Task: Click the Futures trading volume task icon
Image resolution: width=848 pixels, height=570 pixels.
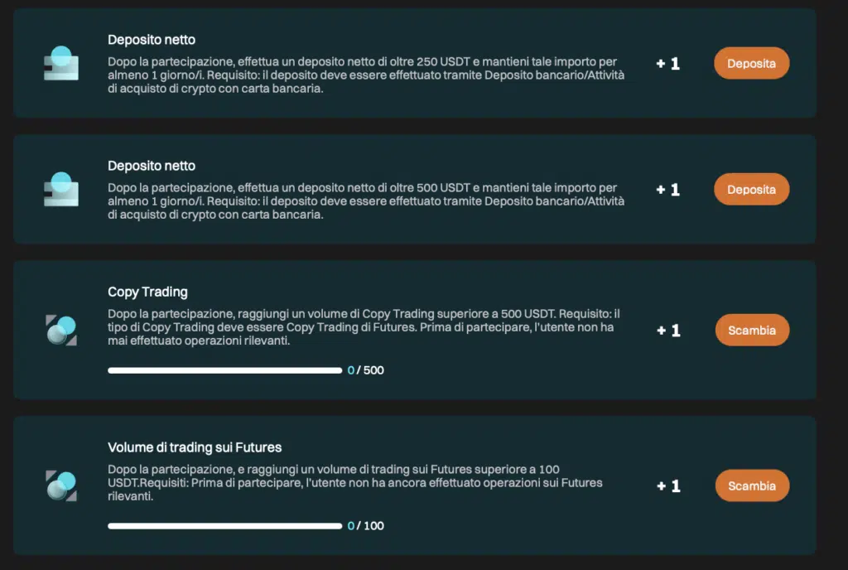Action: 61,485
